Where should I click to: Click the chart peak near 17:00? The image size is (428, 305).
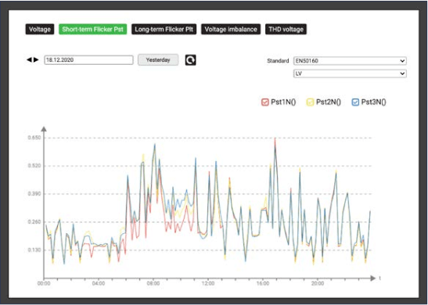(275, 139)
